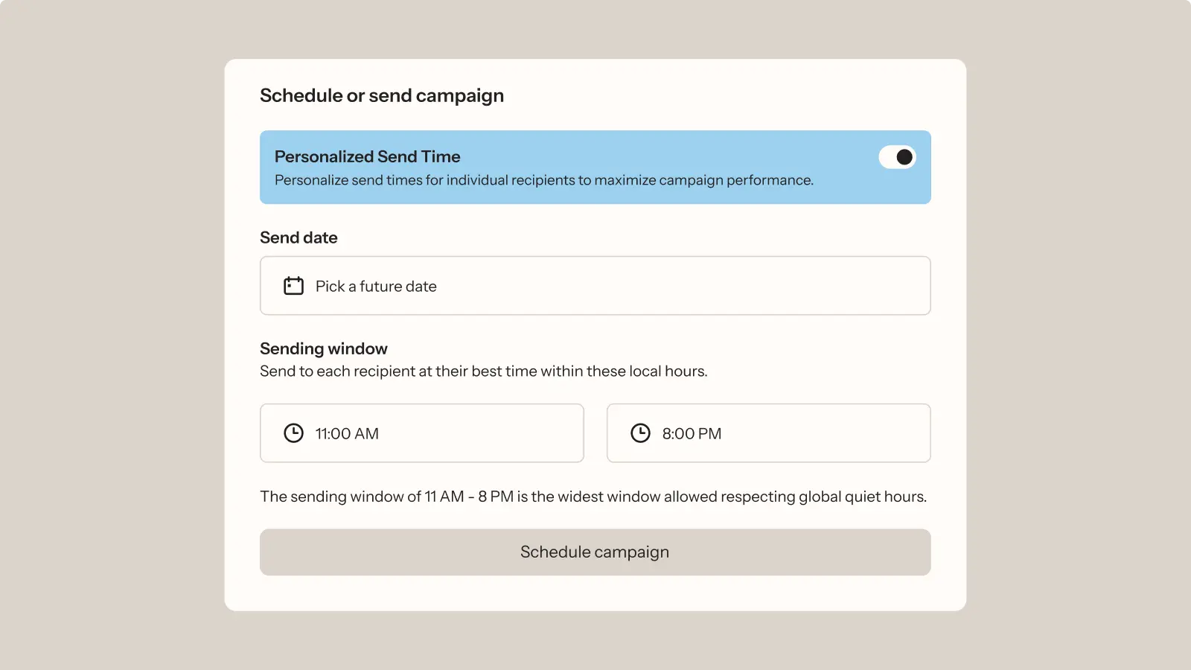Click the left clock icon in Sending window

(293, 433)
